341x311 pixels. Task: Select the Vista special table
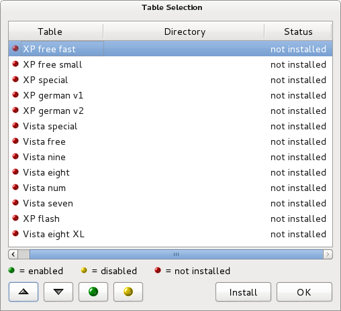coord(170,126)
